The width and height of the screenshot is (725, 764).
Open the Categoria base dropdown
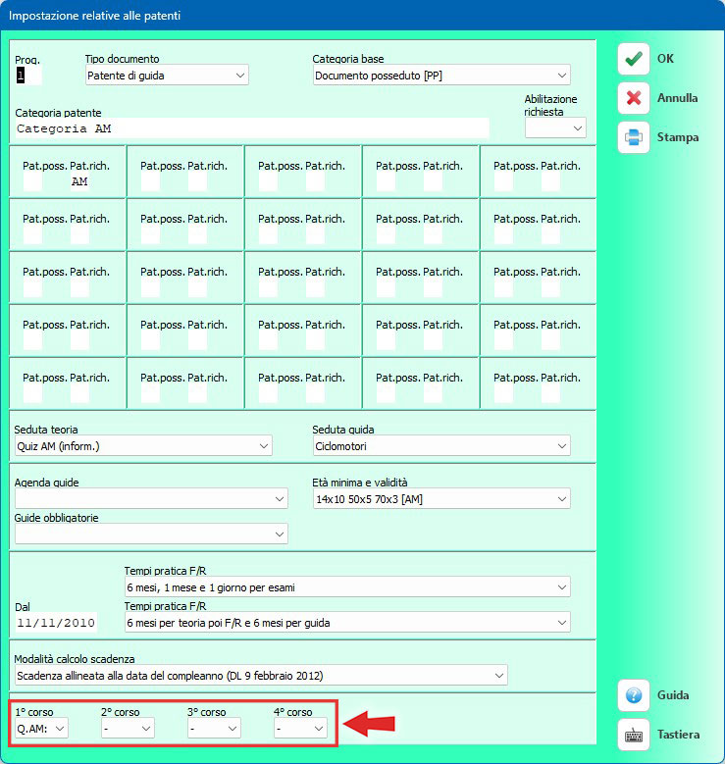tap(440, 76)
